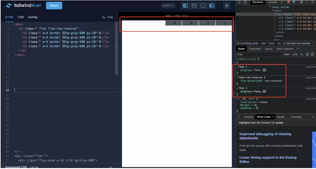Select the horizontal split layout icon

coord(194,6)
